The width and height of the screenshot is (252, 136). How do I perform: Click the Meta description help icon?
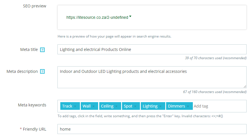pos(42,72)
